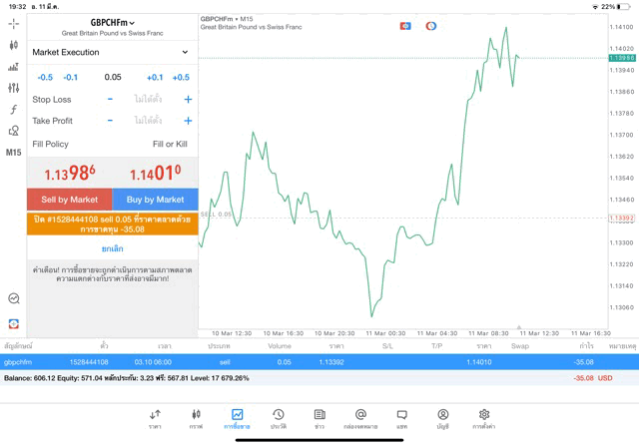Viewport: 639px width, 446px height.
Task: Change the M15 timeframe selector
Action: 13,153
